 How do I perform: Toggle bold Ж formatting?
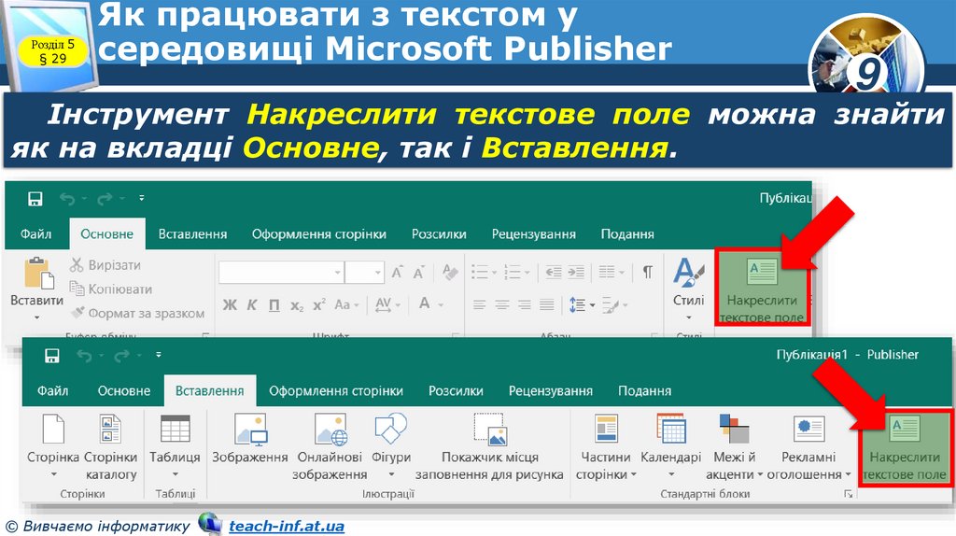pyautogui.click(x=230, y=305)
